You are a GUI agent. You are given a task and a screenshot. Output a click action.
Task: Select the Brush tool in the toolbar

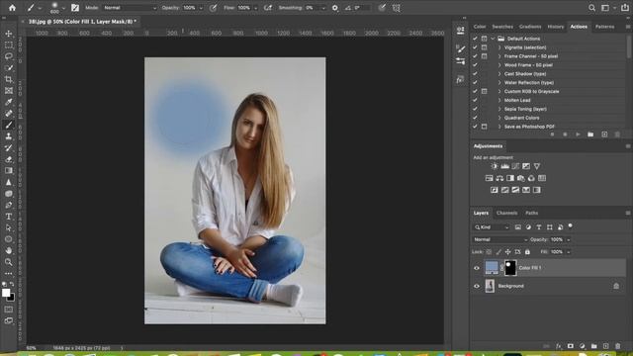pos(9,125)
